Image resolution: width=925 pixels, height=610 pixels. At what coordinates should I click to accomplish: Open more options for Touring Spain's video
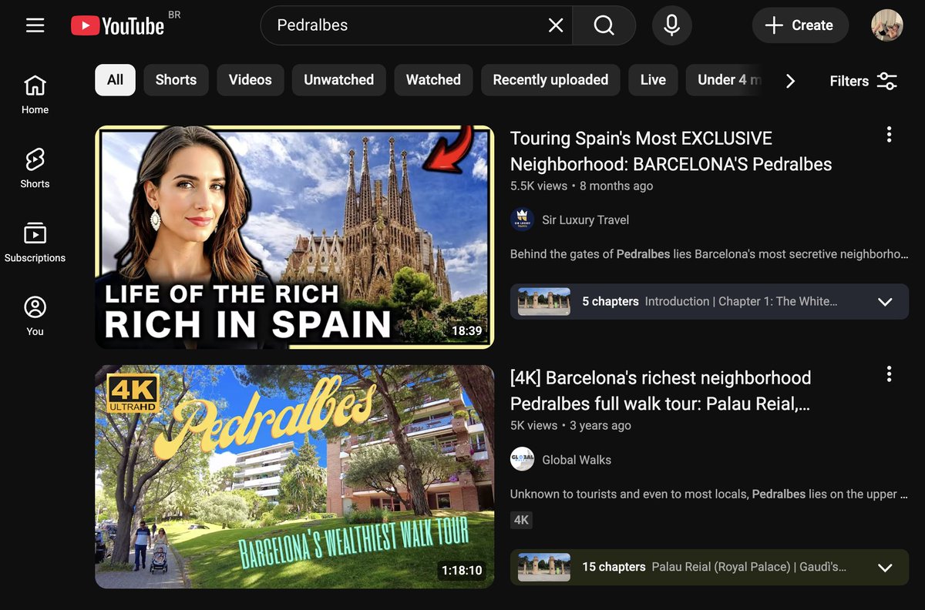pos(889,135)
